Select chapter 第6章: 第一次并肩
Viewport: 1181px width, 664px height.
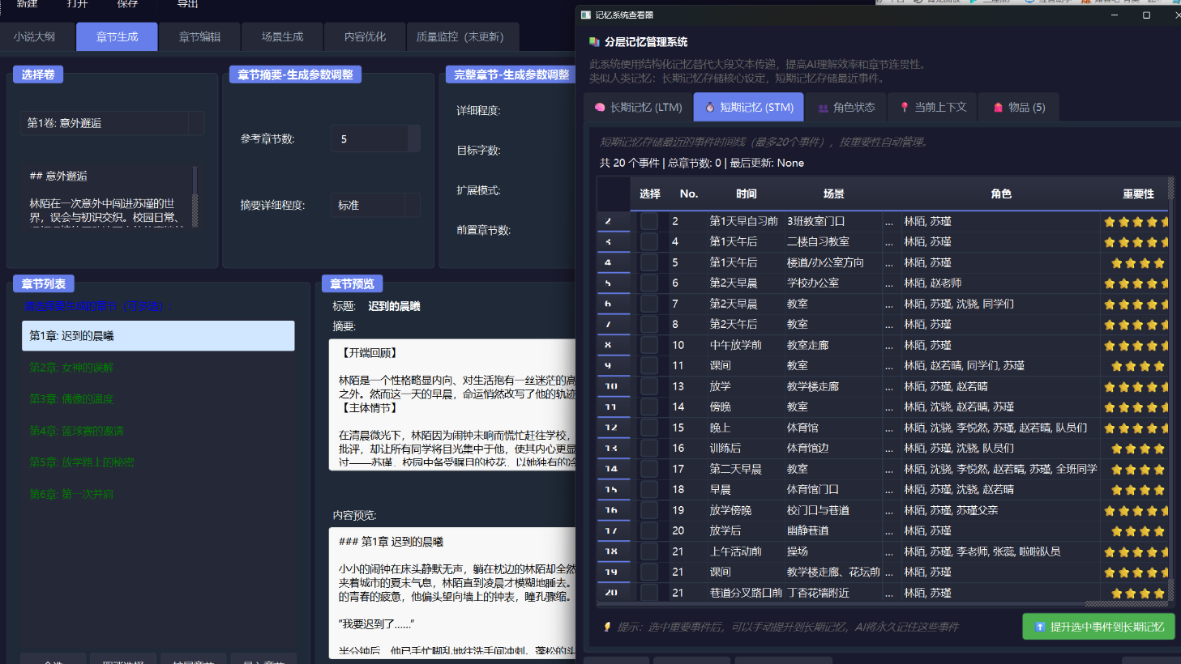pos(158,493)
